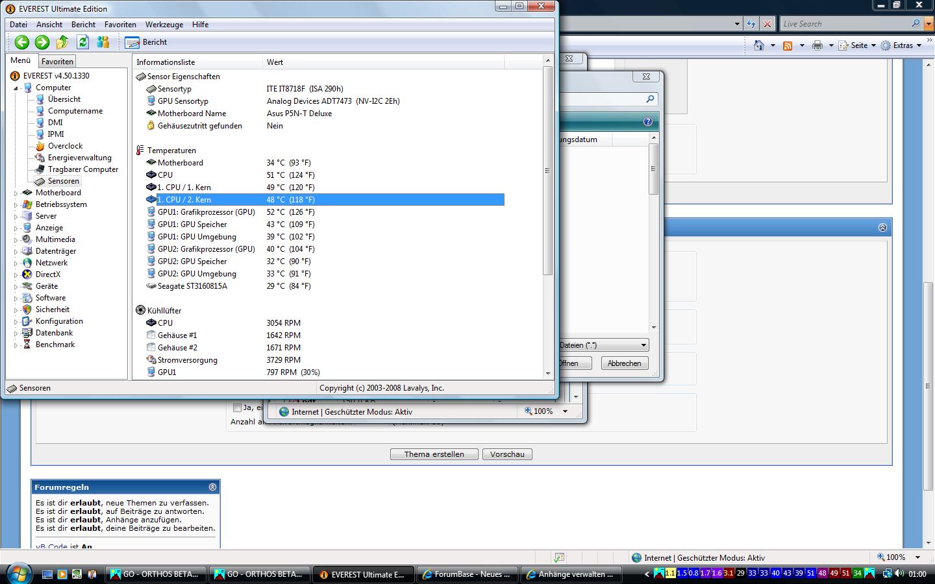Image resolution: width=935 pixels, height=584 pixels.
Task: Select Energieverwaltung in the tree
Action: pos(79,158)
